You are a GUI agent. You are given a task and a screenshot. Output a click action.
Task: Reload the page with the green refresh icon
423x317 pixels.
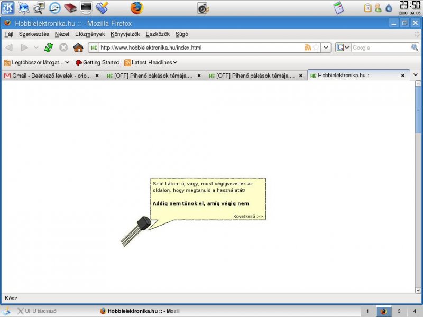click(49, 48)
